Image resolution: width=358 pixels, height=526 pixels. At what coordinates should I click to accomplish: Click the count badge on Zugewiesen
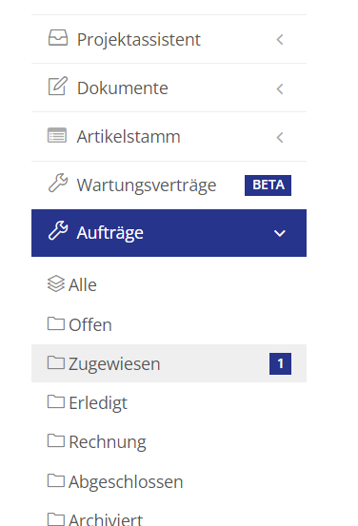click(x=281, y=363)
